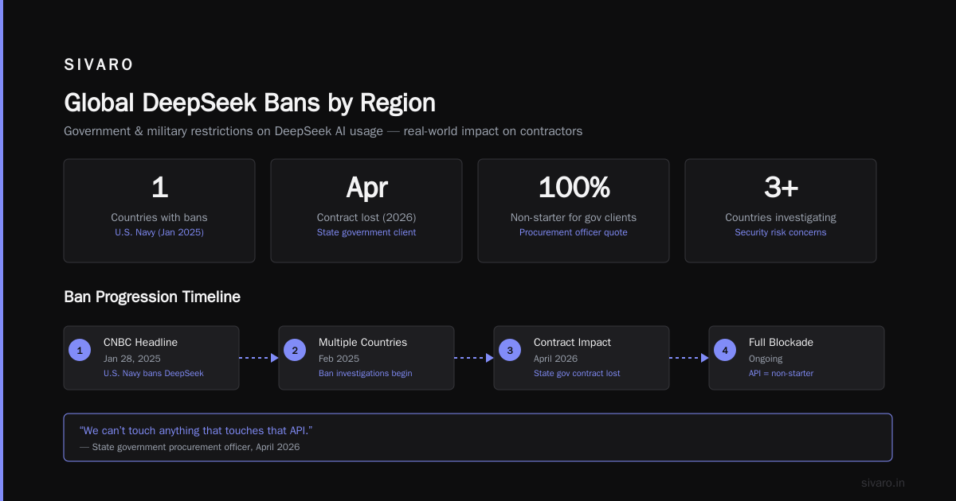
Task: Open the Countries with bans stat card
Action: coord(159,211)
